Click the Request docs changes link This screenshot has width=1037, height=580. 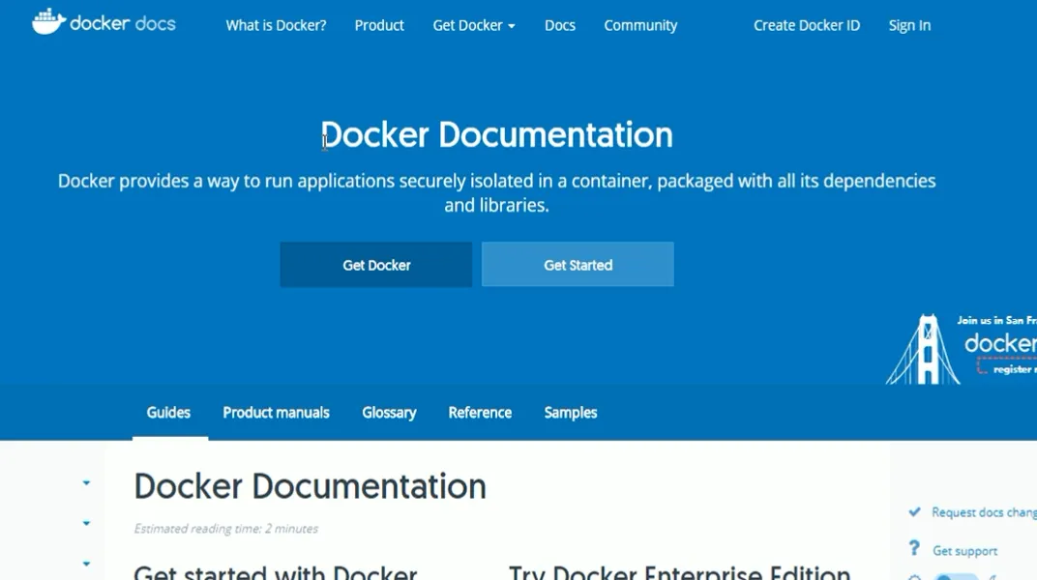984,512
